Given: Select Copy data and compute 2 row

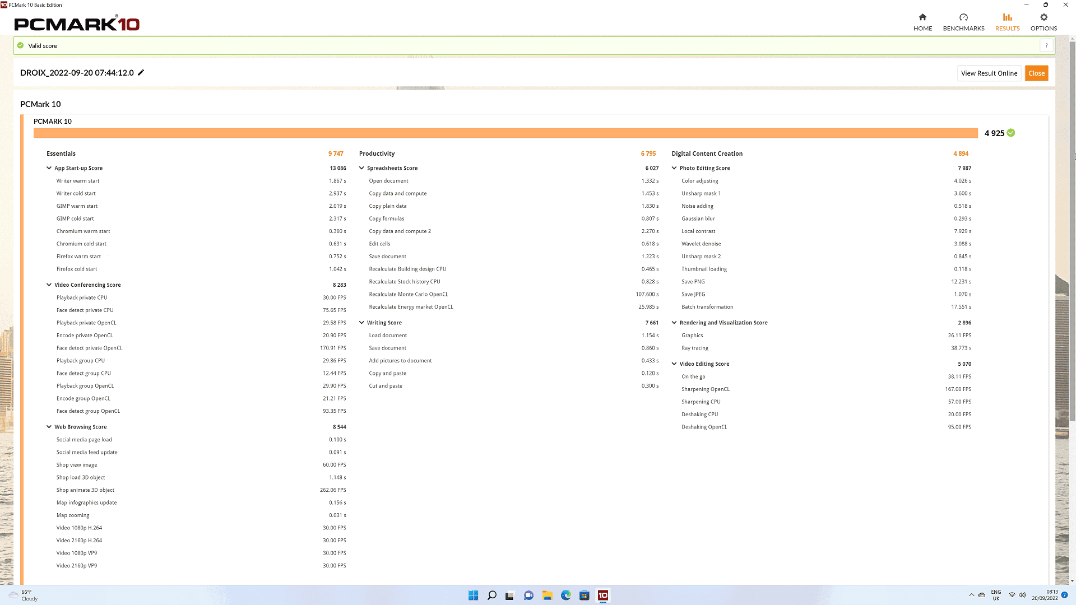Looking at the screenshot, I should click(x=513, y=231).
